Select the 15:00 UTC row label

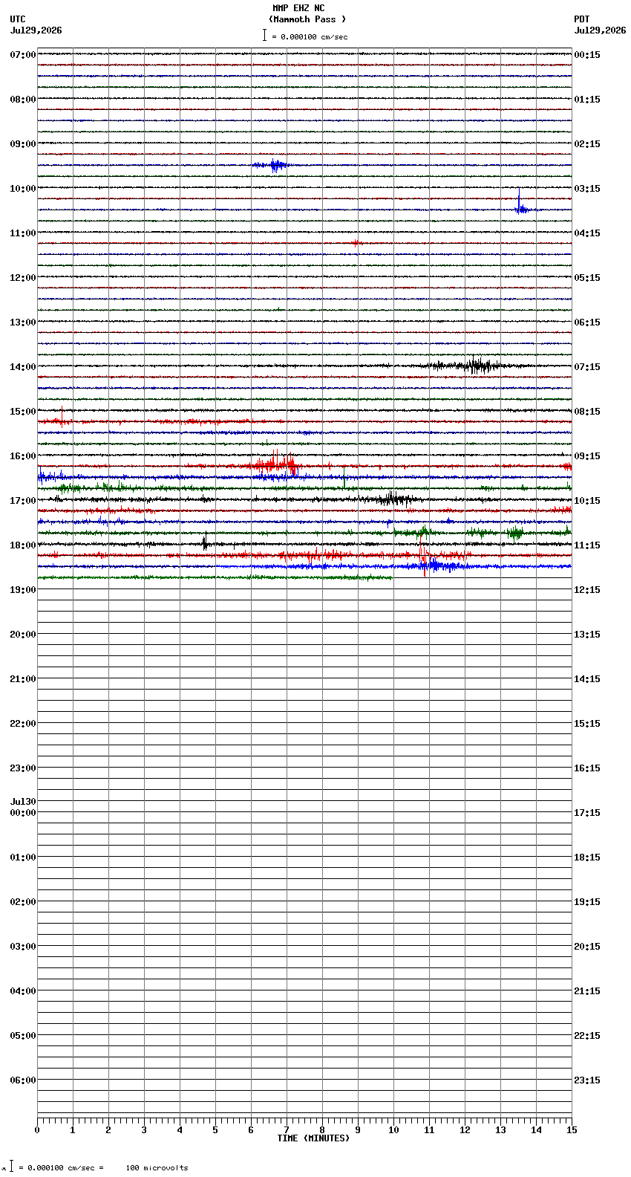coord(23,412)
